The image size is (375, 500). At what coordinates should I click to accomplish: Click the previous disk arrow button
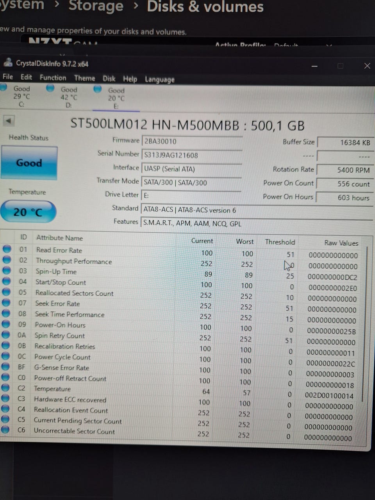(x=9, y=121)
